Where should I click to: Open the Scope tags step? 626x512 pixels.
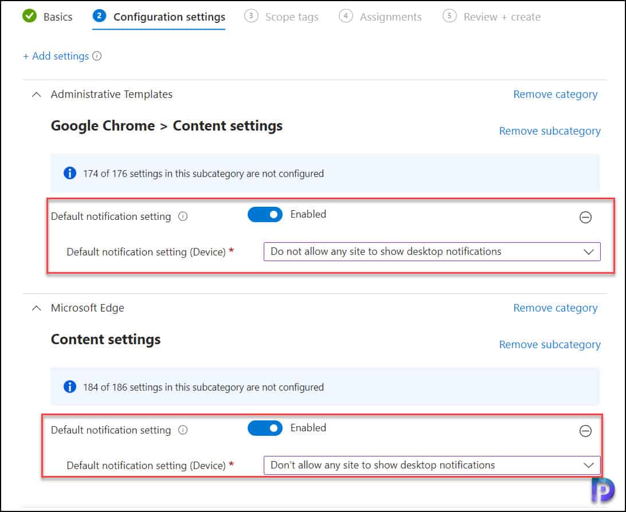(x=281, y=17)
